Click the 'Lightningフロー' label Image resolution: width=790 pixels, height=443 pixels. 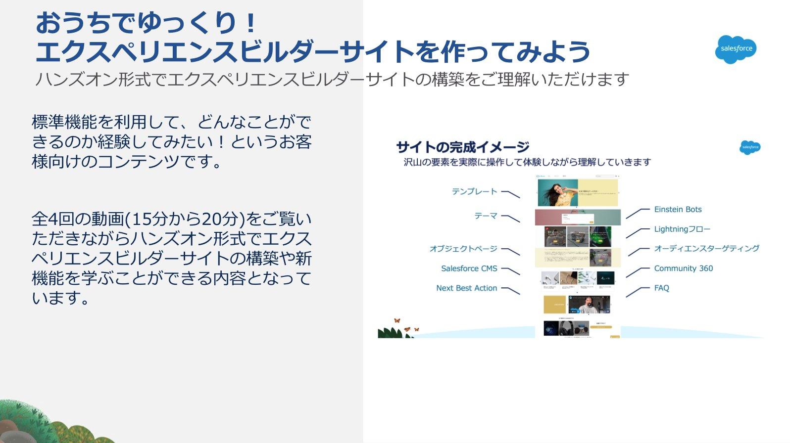pos(682,229)
